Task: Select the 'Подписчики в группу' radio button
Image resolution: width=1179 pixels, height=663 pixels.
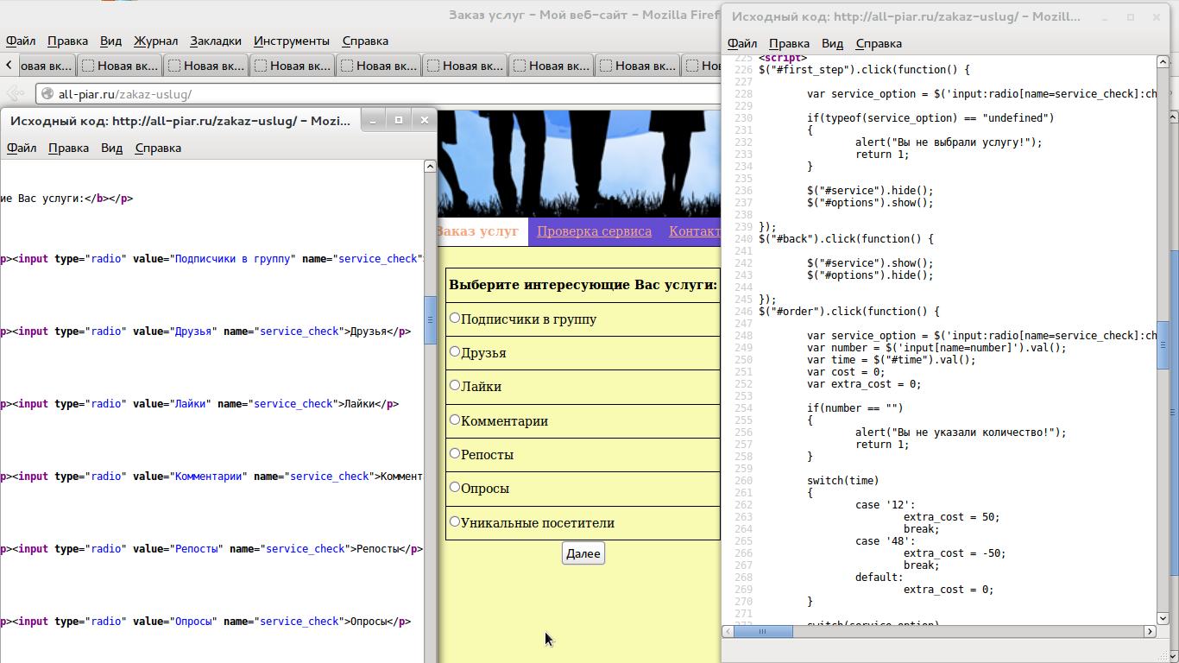Action: coord(455,318)
